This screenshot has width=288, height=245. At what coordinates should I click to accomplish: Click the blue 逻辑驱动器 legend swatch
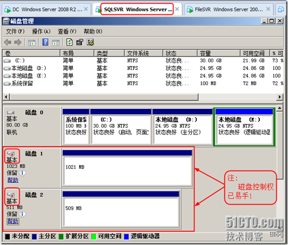[x=127, y=237]
